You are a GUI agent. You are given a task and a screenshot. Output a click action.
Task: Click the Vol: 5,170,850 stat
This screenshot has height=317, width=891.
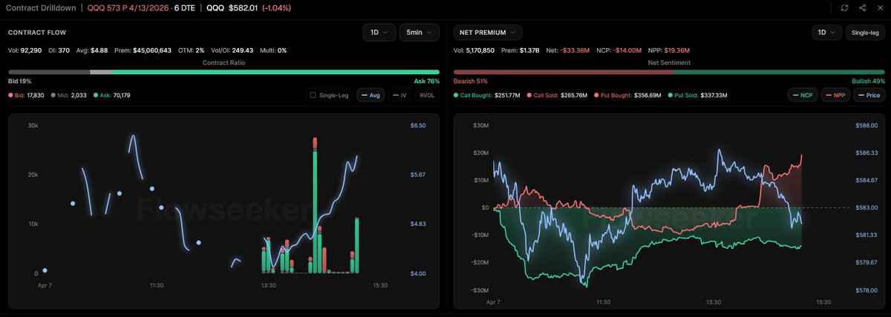475,50
